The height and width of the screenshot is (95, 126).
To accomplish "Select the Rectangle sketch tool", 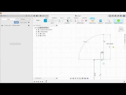I will point(49,21).
